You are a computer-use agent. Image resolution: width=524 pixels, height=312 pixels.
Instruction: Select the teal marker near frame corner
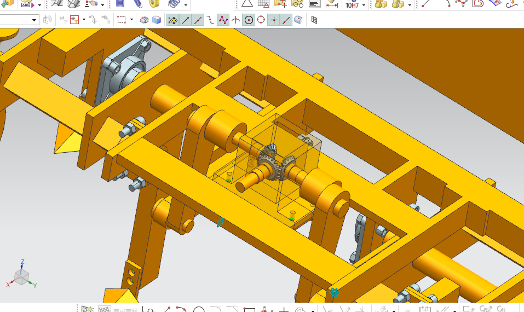point(334,292)
